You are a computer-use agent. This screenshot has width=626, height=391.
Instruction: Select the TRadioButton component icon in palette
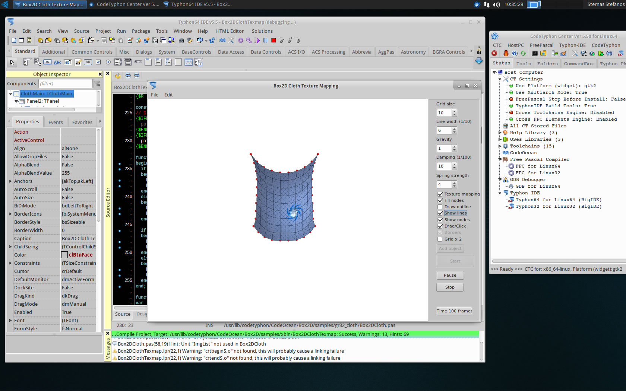click(108, 62)
